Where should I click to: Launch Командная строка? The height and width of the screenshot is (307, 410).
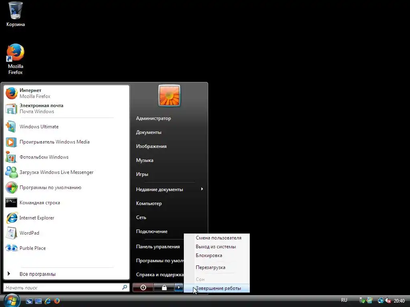(66, 203)
